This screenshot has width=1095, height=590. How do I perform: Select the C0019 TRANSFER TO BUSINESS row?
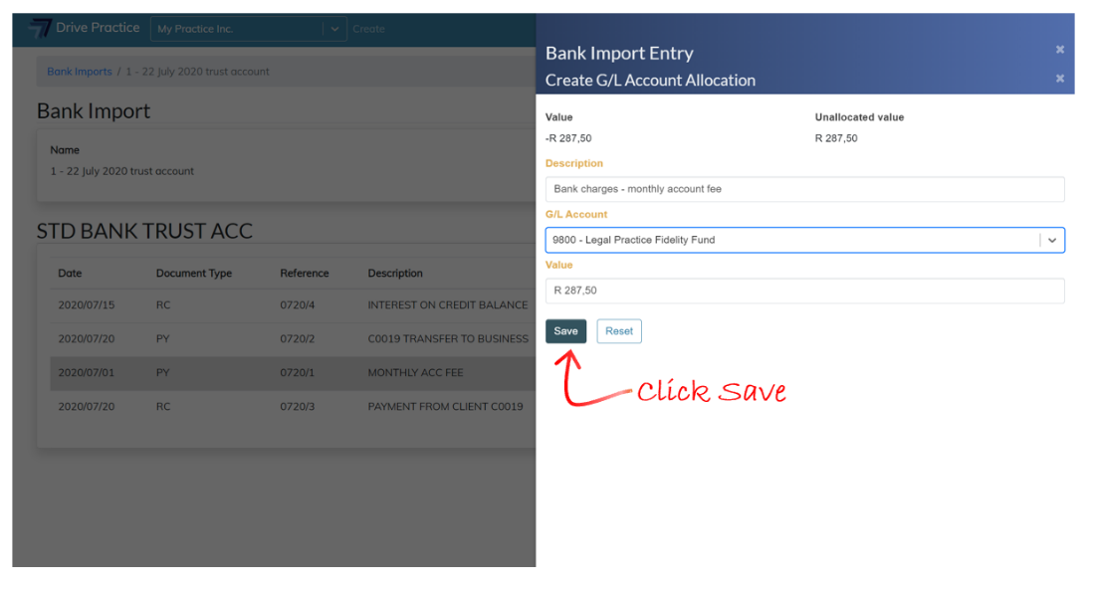coord(293,338)
